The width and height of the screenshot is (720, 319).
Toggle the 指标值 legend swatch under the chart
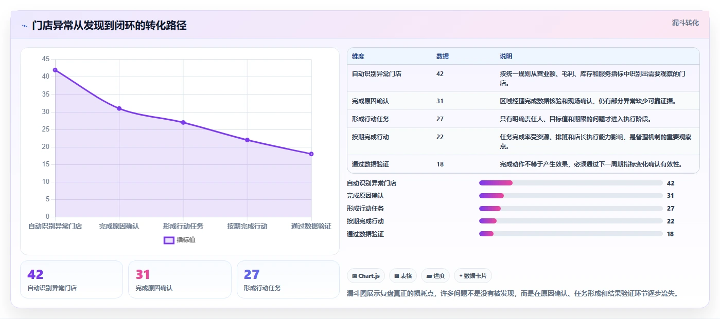coord(169,240)
